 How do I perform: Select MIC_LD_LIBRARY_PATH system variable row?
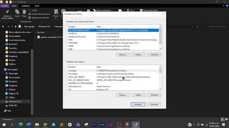tap(113, 80)
